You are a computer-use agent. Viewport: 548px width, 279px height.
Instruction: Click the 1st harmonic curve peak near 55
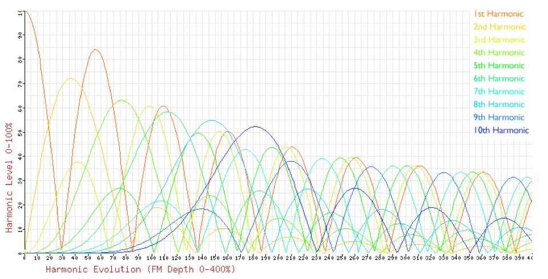click(95, 49)
